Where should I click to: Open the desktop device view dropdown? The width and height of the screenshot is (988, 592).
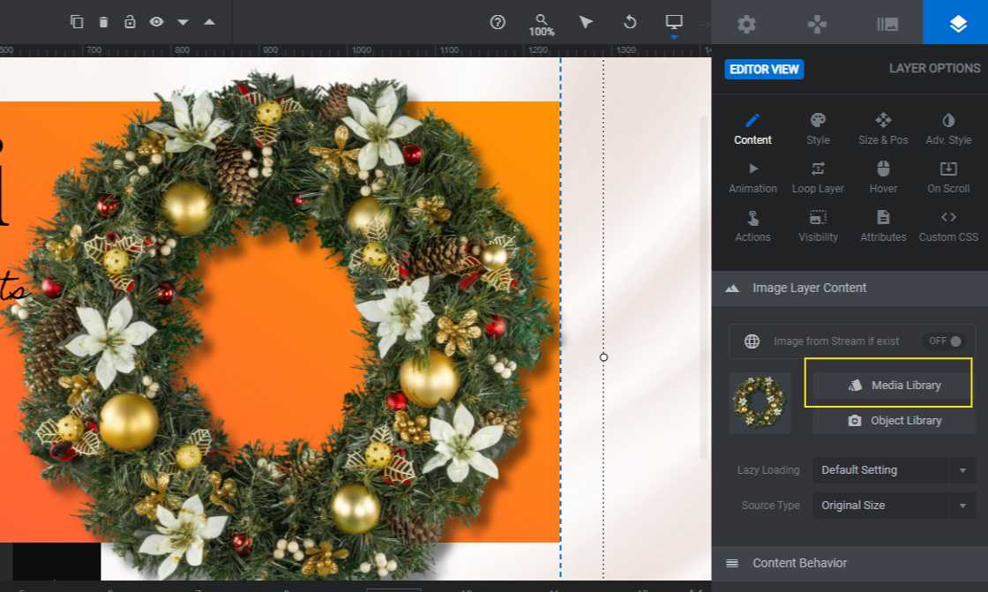click(x=674, y=25)
